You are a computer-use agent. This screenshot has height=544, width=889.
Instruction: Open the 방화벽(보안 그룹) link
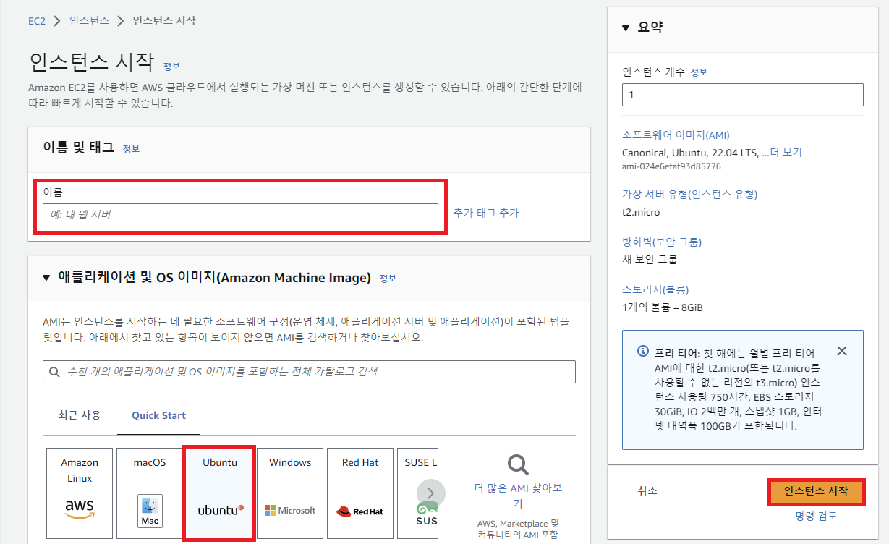click(662, 242)
